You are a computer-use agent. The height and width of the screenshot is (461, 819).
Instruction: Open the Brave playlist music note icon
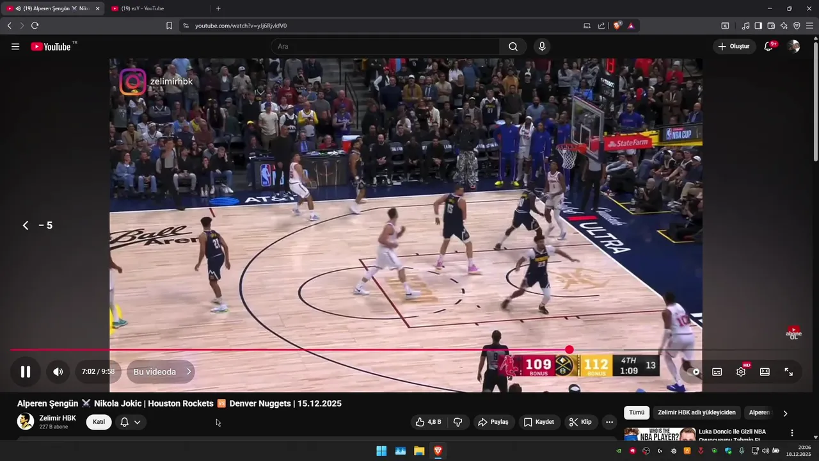(745, 26)
